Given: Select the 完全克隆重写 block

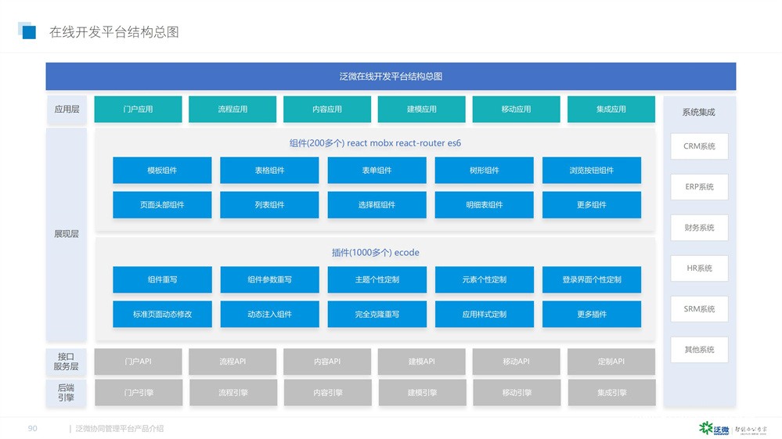Looking at the screenshot, I should click(377, 314).
